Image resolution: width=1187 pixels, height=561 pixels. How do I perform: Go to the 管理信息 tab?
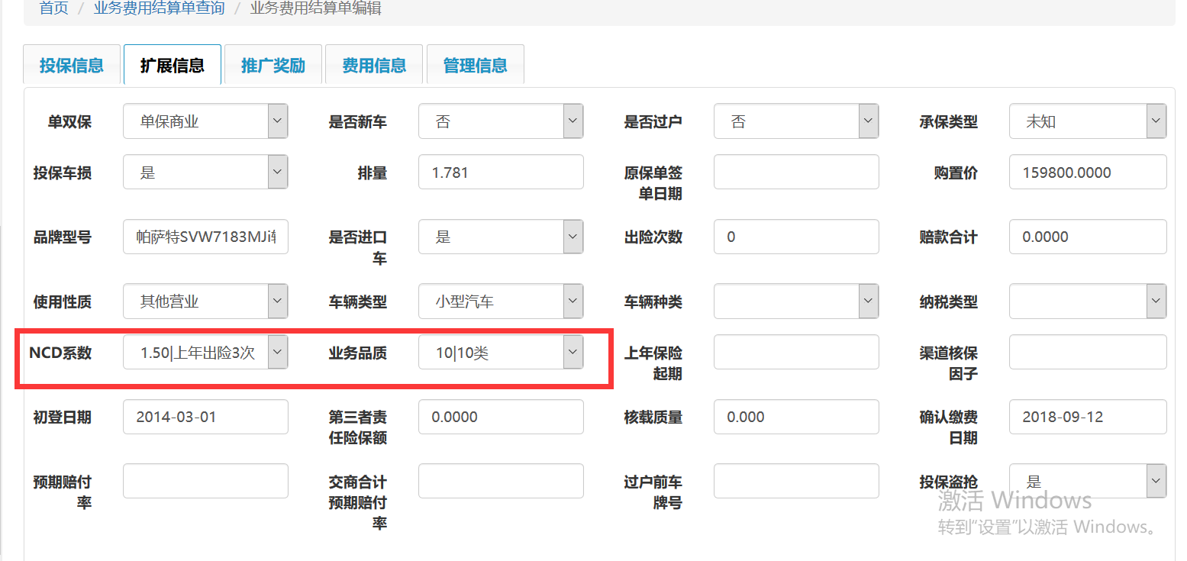click(475, 66)
